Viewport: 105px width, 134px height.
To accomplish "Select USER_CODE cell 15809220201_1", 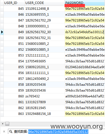I will pos(45,67).
